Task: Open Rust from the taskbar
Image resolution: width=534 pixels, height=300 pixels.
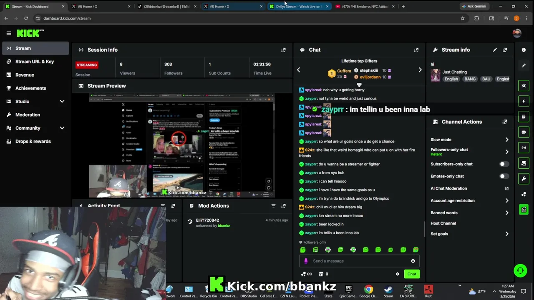Action: click(x=428, y=291)
